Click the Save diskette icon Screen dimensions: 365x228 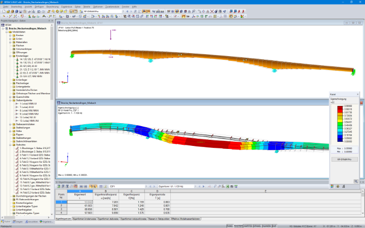pos(20,11)
